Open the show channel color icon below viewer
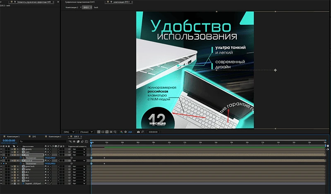Screen dimensions: 331x194 click(x=121, y=132)
